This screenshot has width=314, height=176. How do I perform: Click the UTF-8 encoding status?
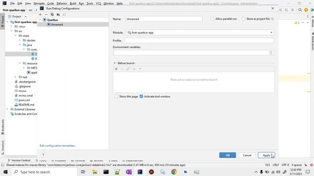[x=285, y=165]
